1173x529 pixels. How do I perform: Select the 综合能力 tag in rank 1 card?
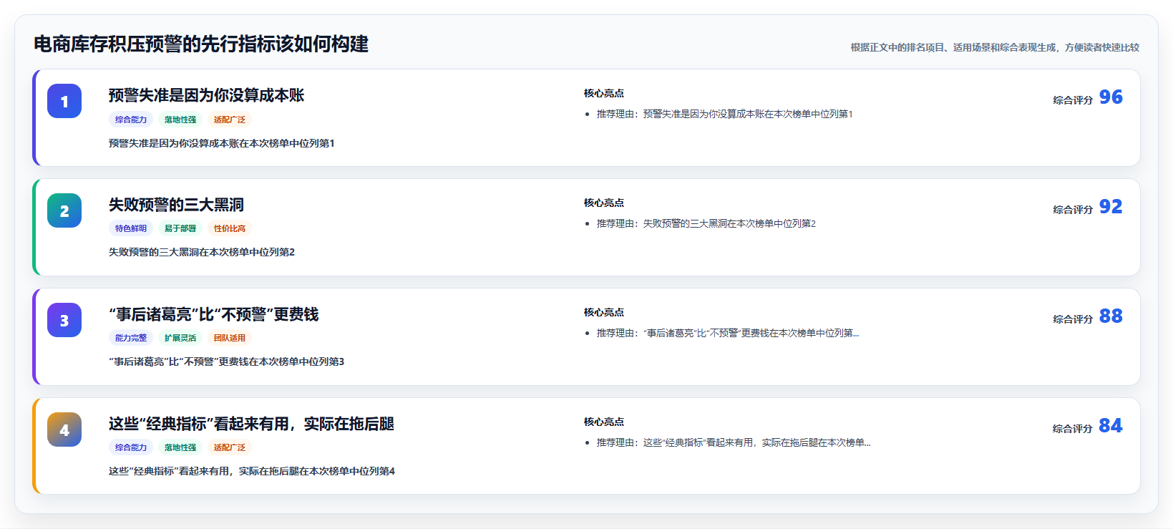[131, 120]
